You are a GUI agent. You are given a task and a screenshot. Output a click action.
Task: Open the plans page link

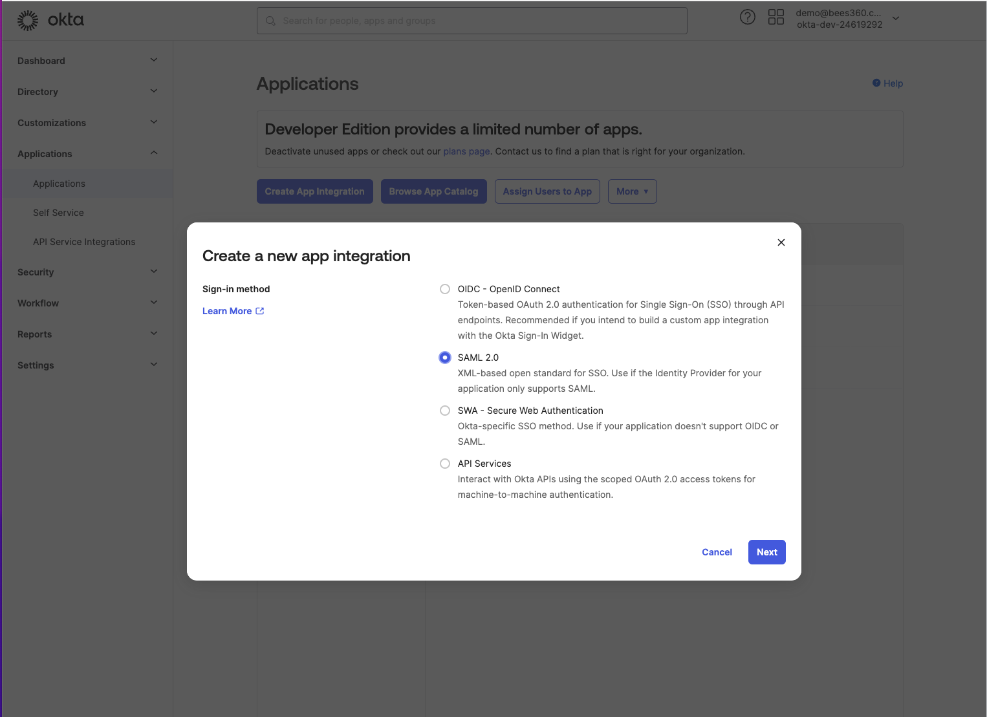tap(466, 151)
